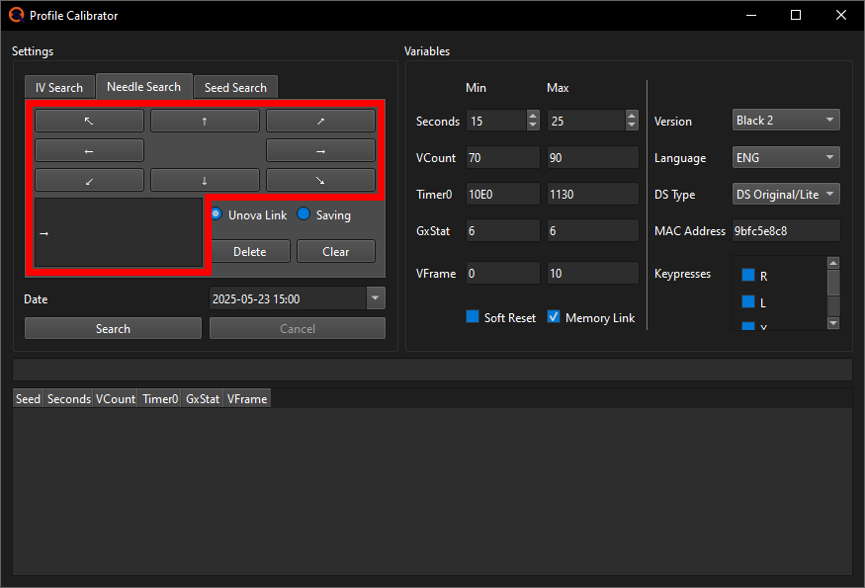Change the Language selection
Image resolution: width=865 pixels, height=588 pixels.
click(x=786, y=157)
